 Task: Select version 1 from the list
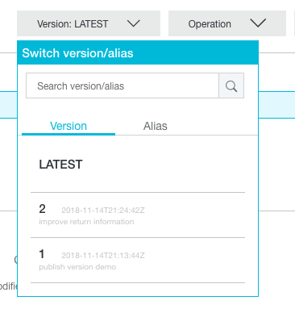click(x=138, y=261)
